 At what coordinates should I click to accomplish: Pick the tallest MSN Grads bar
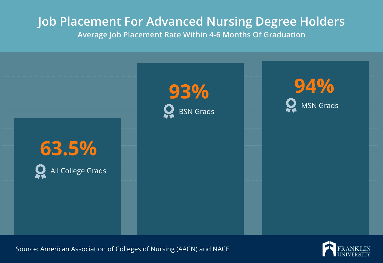[315, 177]
